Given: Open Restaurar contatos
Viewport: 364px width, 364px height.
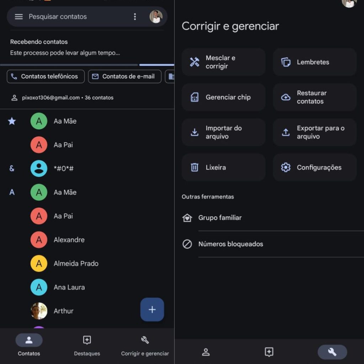Looking at the screenshot, I should coord(314,97).
